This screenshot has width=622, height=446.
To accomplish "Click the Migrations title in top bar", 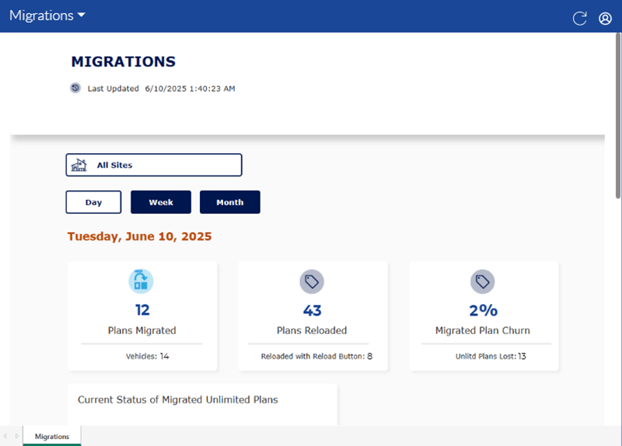I will 41,16.
